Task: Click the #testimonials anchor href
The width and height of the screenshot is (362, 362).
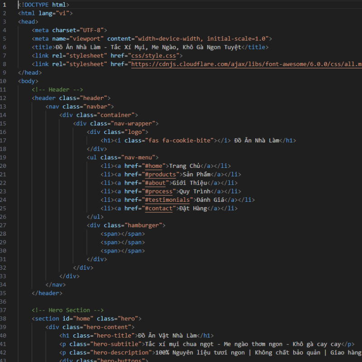Action: [x=167, y=200]
